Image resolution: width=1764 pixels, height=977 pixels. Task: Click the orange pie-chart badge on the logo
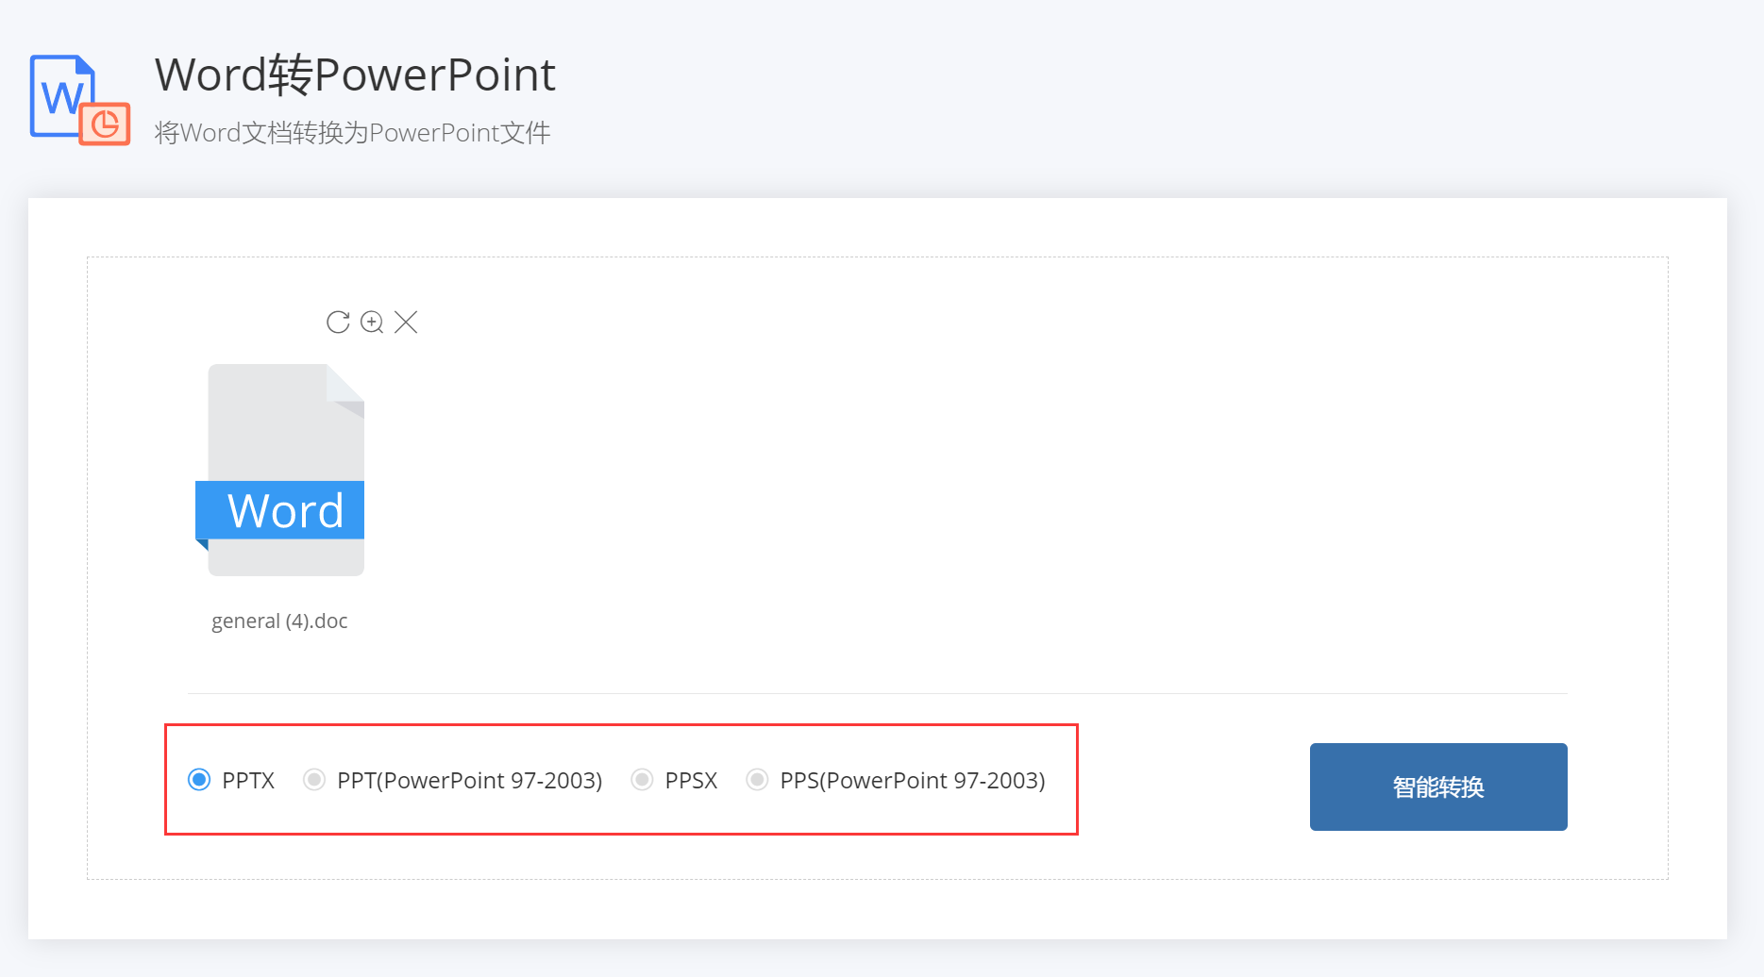107,122
